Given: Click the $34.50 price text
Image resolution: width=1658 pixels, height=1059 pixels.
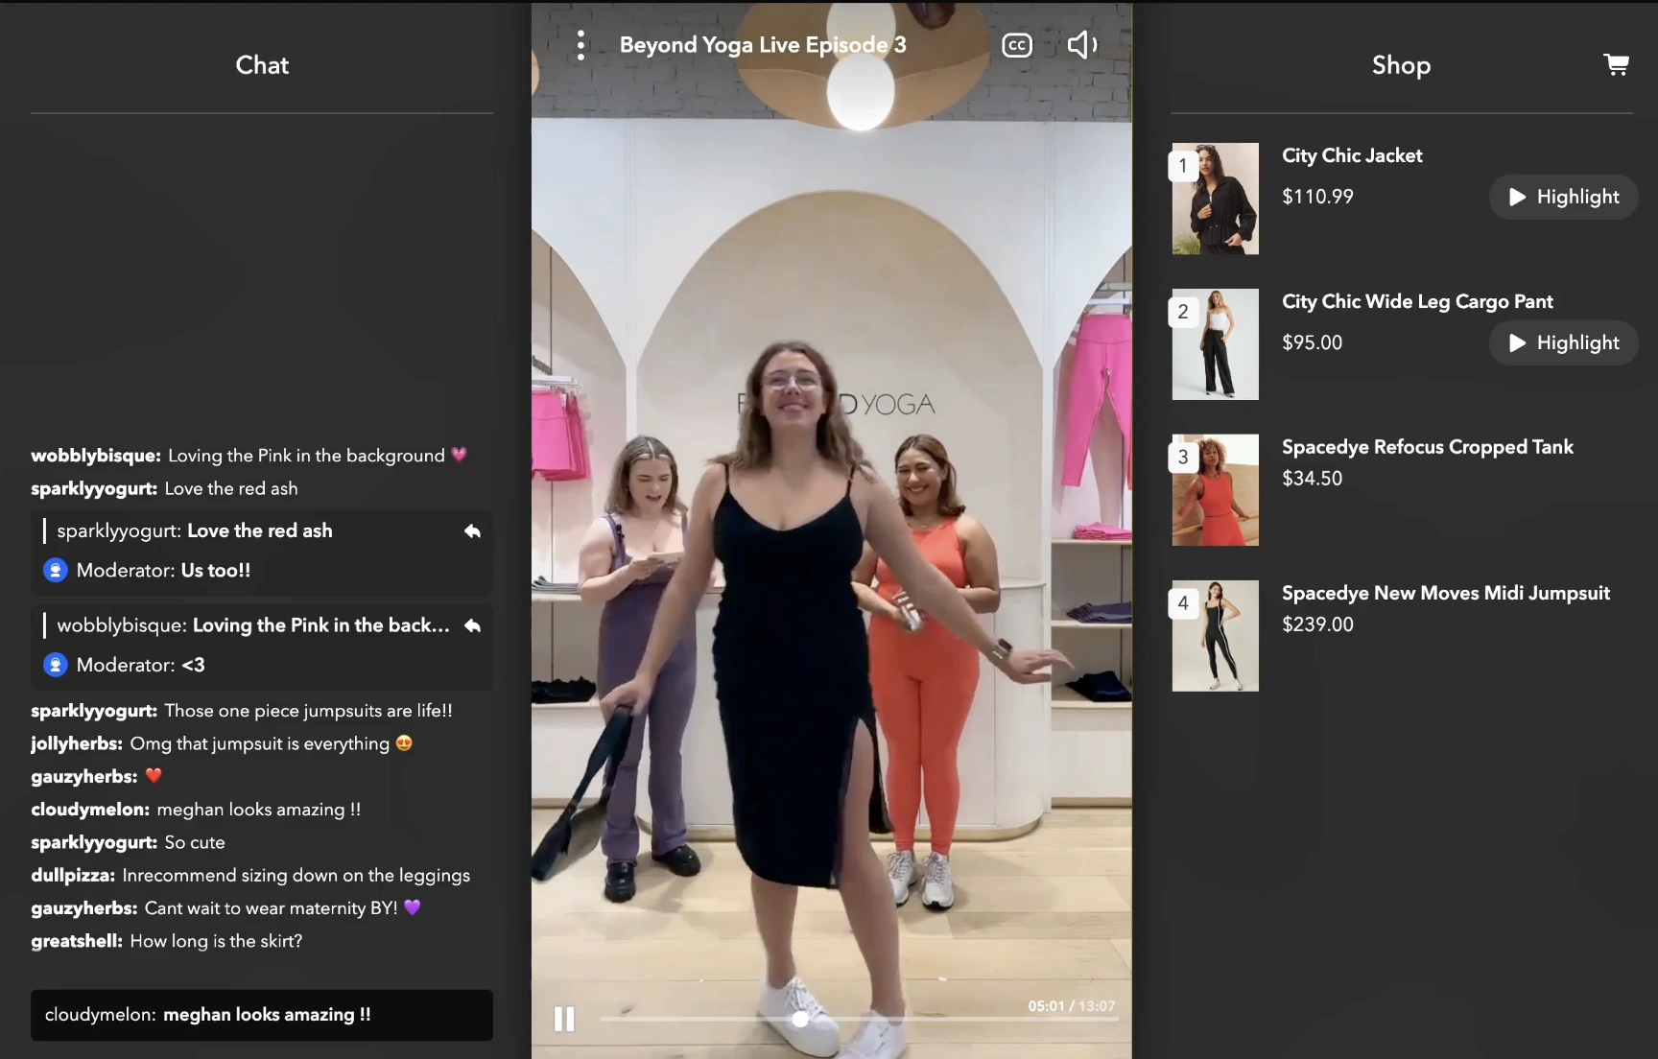Looking at the screenshot, I should coord(1312,478).
